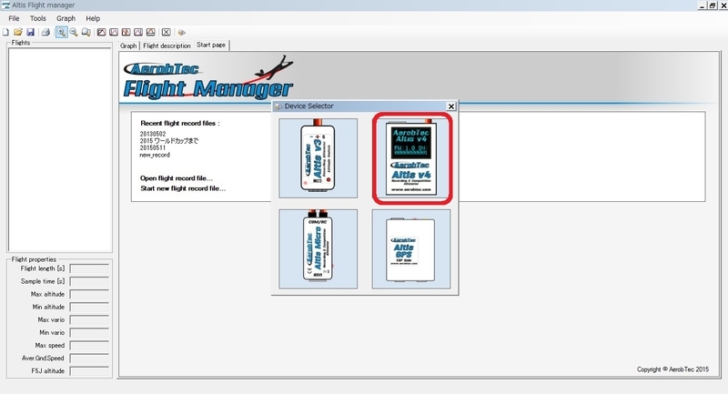Open the Tools menu
728x394 pixels.
click(x=38, y=18)
